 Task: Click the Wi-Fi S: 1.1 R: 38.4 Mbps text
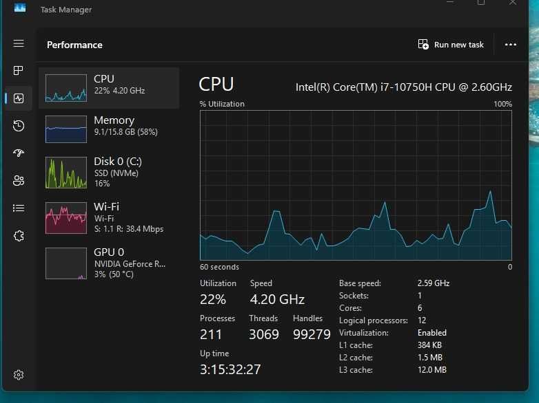[x=129, y=229]
